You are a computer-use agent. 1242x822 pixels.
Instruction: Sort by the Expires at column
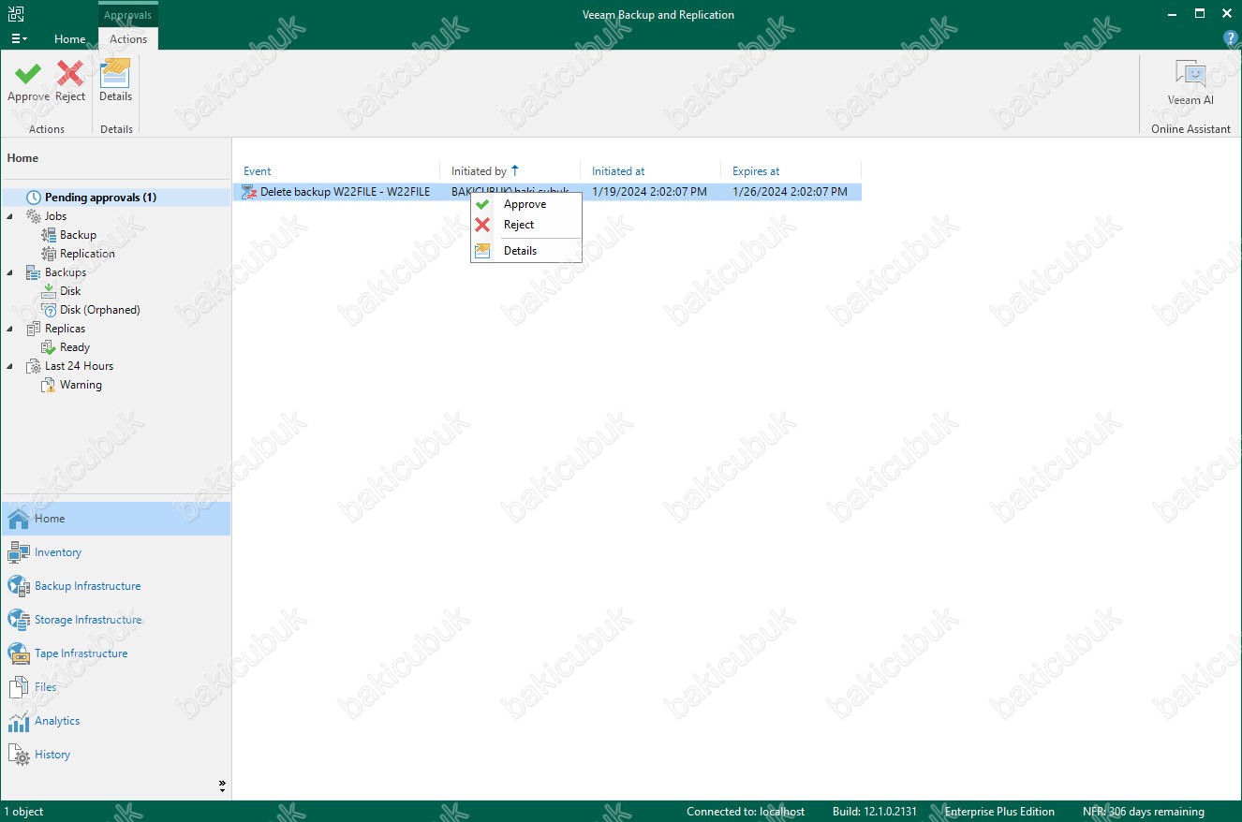pos(756,171)
